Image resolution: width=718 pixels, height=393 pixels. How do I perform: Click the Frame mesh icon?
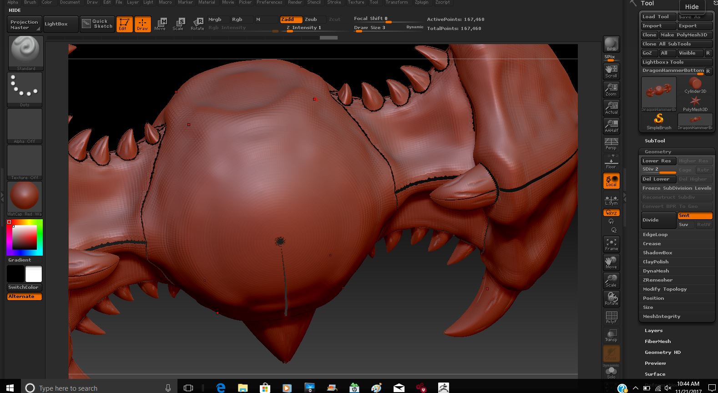611,244
